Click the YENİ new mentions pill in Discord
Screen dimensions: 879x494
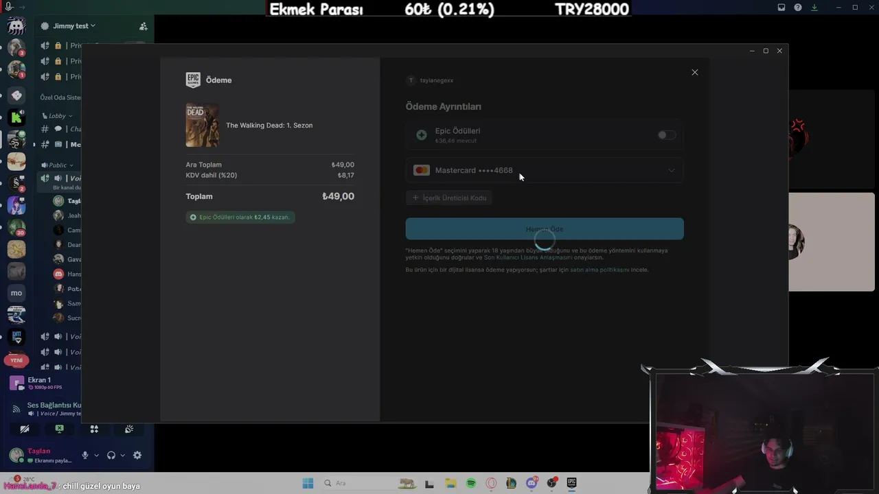[x=16, y=360]
